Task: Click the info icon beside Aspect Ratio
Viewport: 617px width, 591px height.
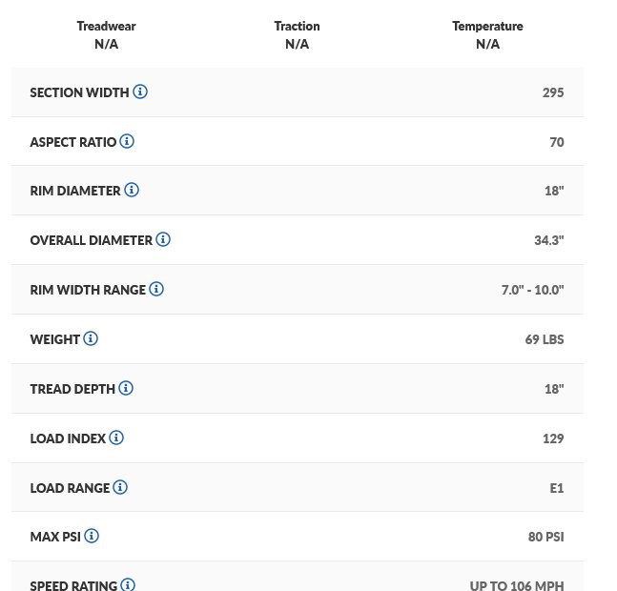Action: pos(127,141)
